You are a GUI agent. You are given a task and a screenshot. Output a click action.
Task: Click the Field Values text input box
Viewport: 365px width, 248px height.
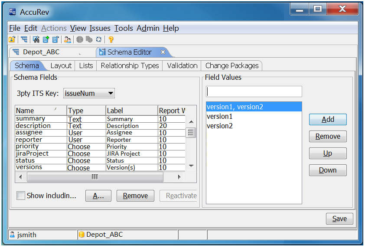[254, 91]
